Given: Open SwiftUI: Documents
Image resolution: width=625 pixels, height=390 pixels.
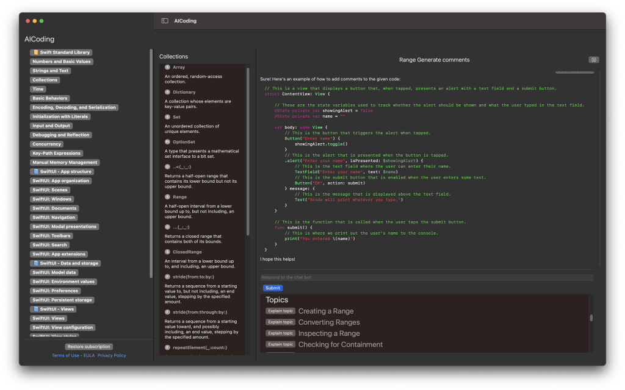Looking at the screenshot, I should coord(54,208).
